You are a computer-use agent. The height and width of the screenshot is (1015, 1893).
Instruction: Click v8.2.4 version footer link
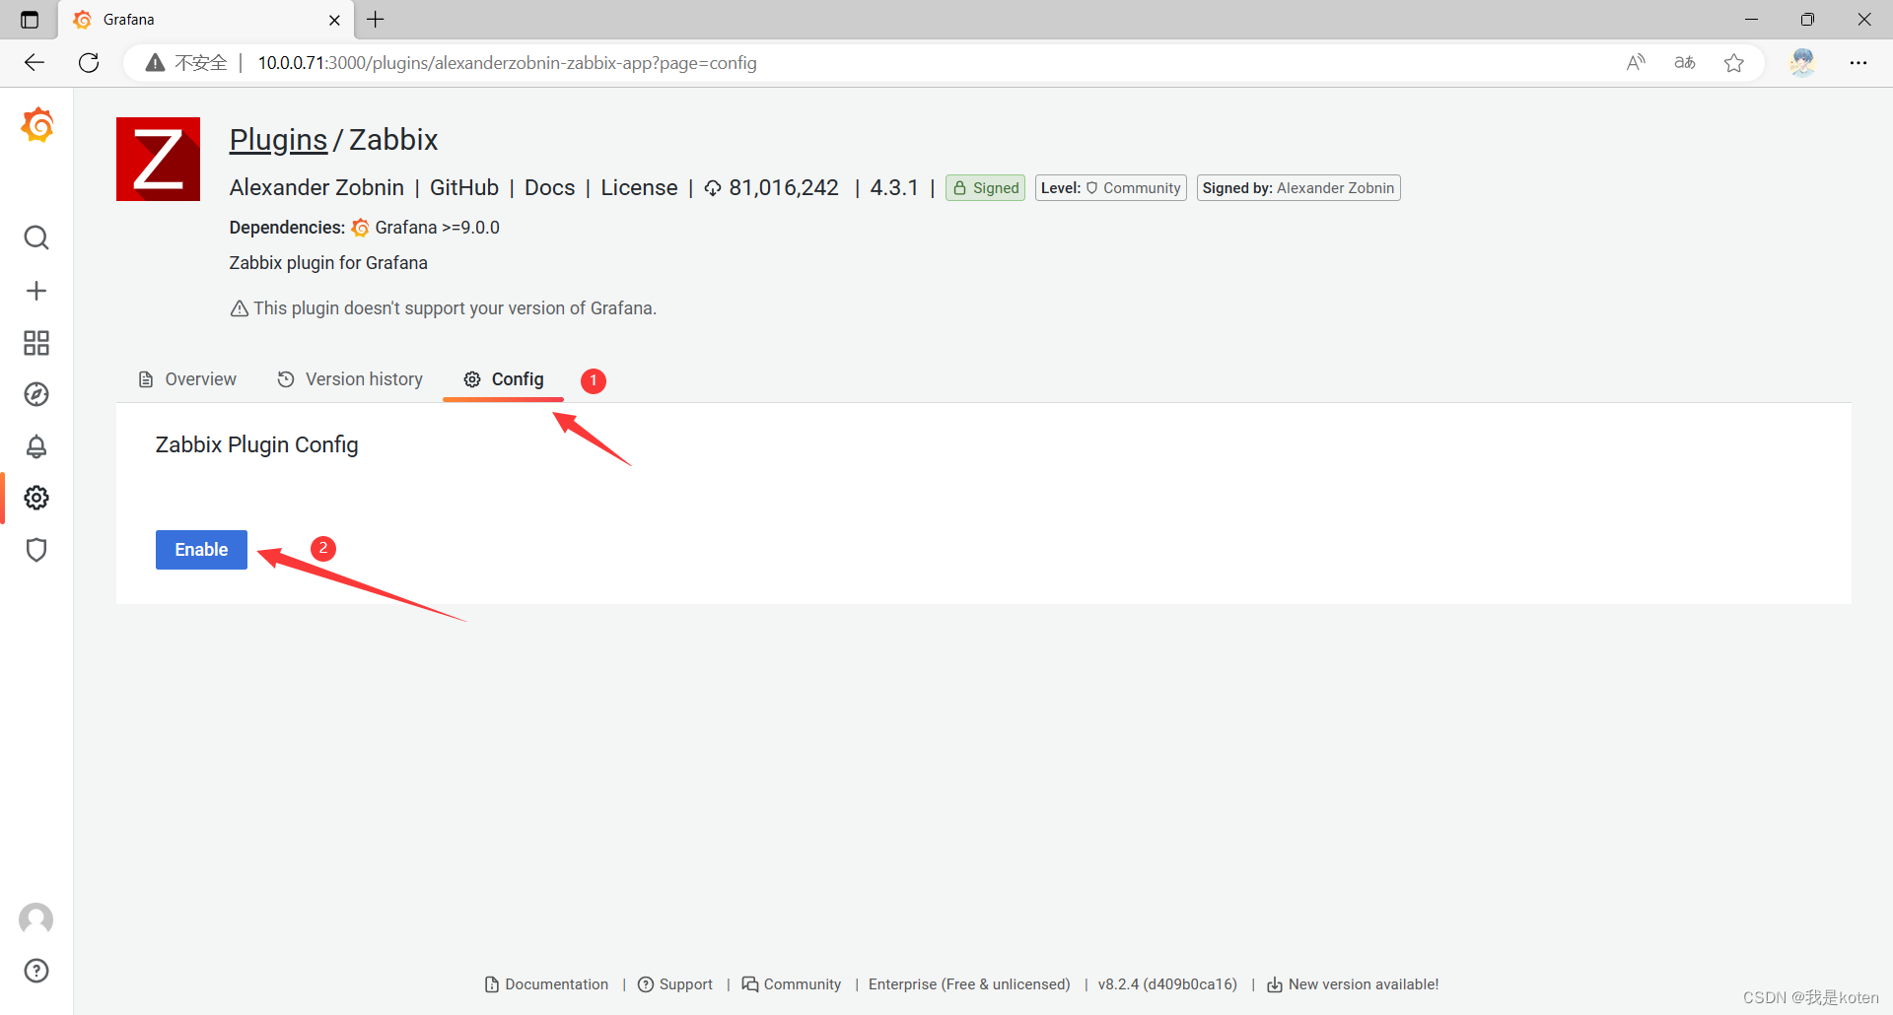(x=1167, y=984)
